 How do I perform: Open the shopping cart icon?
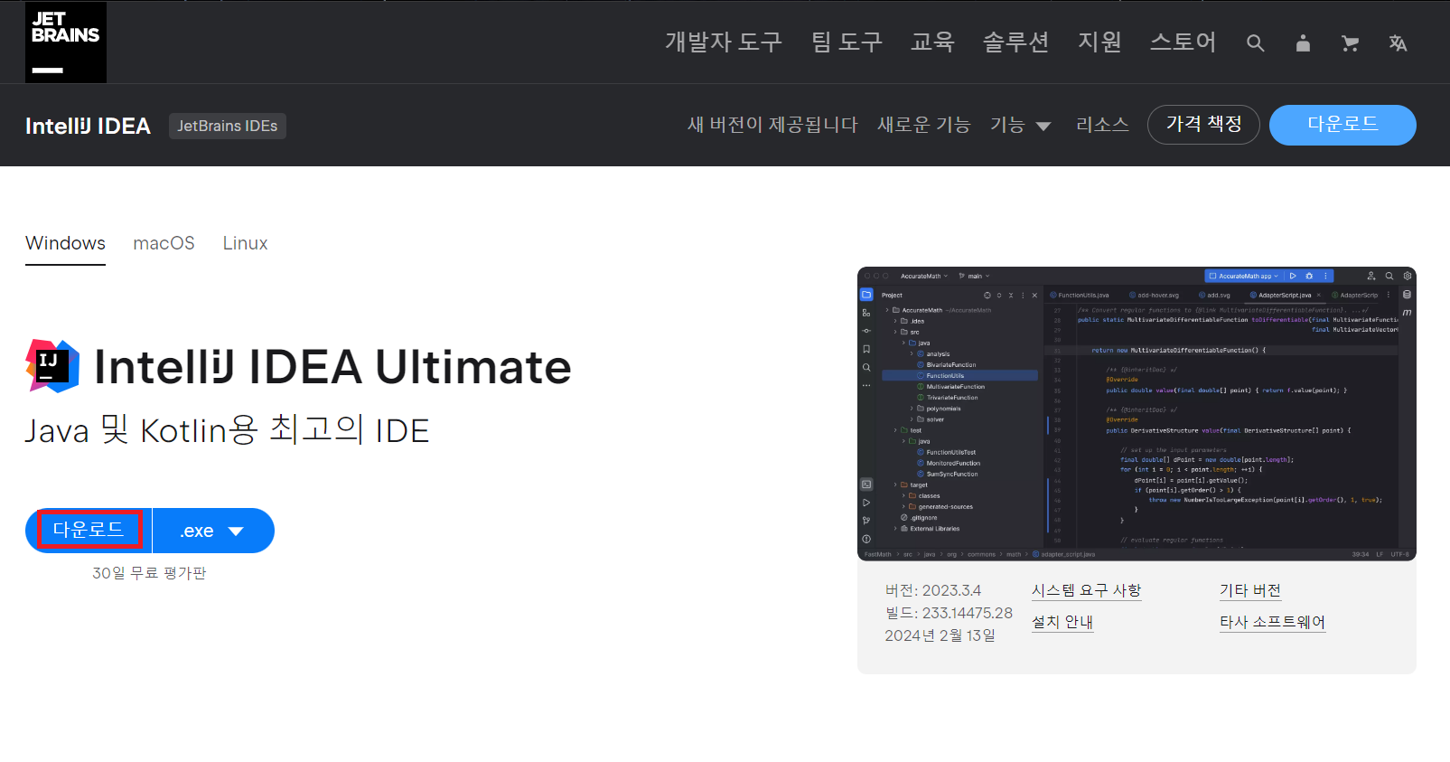click(x=1351, y=43)
